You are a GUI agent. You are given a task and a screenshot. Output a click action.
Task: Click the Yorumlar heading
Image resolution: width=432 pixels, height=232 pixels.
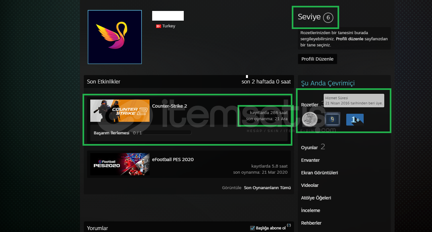[x=97, y=228]
